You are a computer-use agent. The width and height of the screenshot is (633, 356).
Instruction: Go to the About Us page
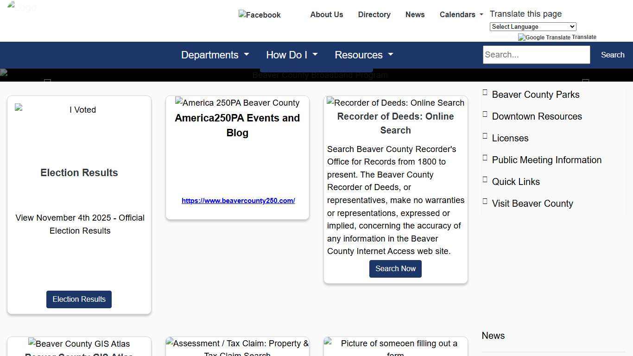tap(327, 14)
